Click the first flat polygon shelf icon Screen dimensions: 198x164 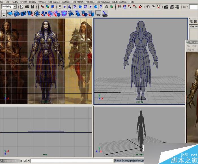[x=10, y=14]
